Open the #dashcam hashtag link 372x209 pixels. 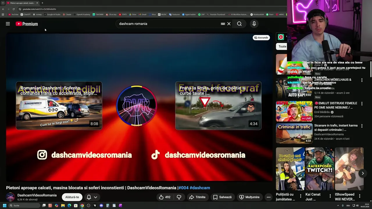pos(200,188)
